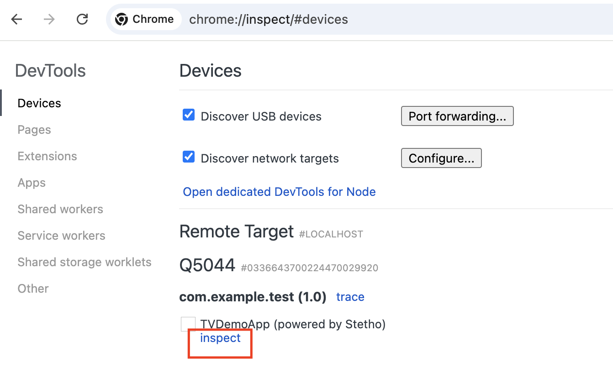Open Service workers section
Image resolution: width=613 pixels, height=368 pixels.
coord(61,236)
